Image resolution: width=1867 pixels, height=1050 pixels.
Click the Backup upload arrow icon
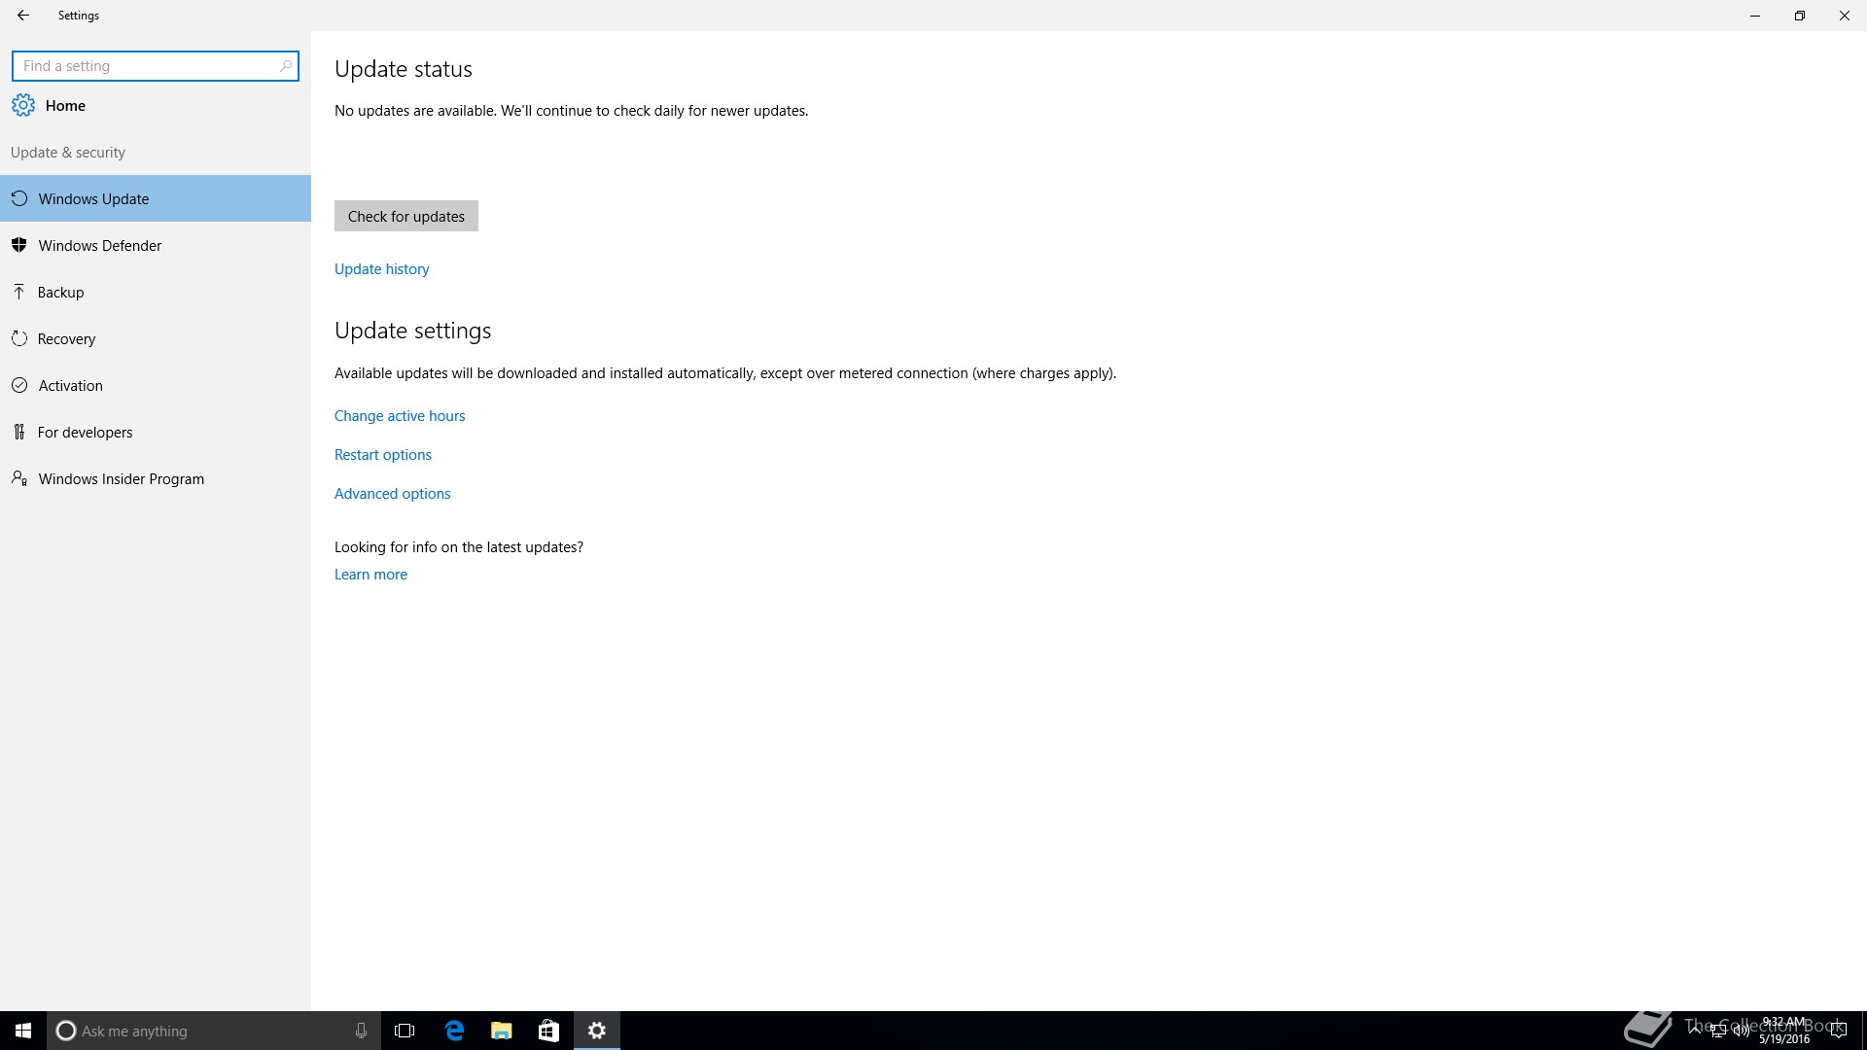tap(19, 292)
